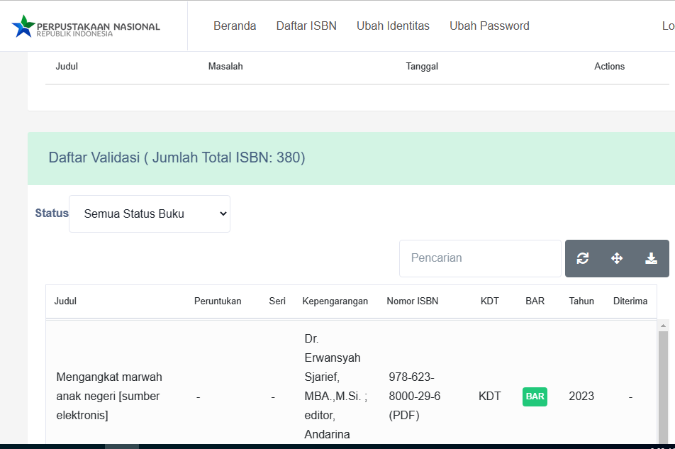
Task: Click the Nomor ISBN column header
Action: pos(413,301)
